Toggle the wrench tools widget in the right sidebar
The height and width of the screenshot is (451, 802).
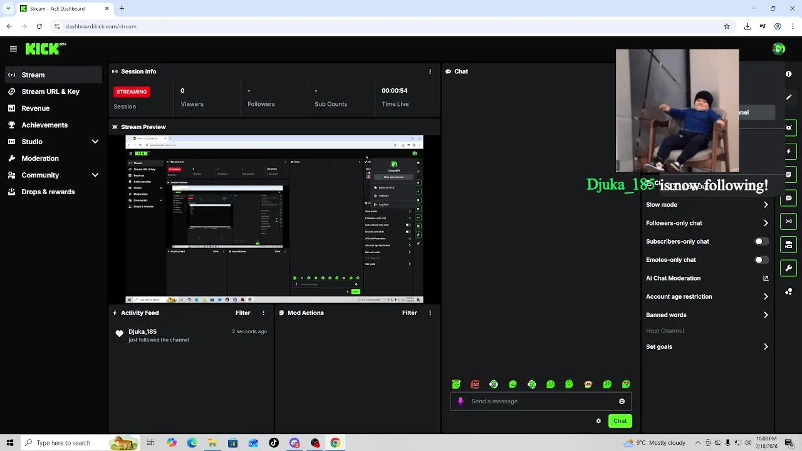pyautogui.click(x=789, y=268)
